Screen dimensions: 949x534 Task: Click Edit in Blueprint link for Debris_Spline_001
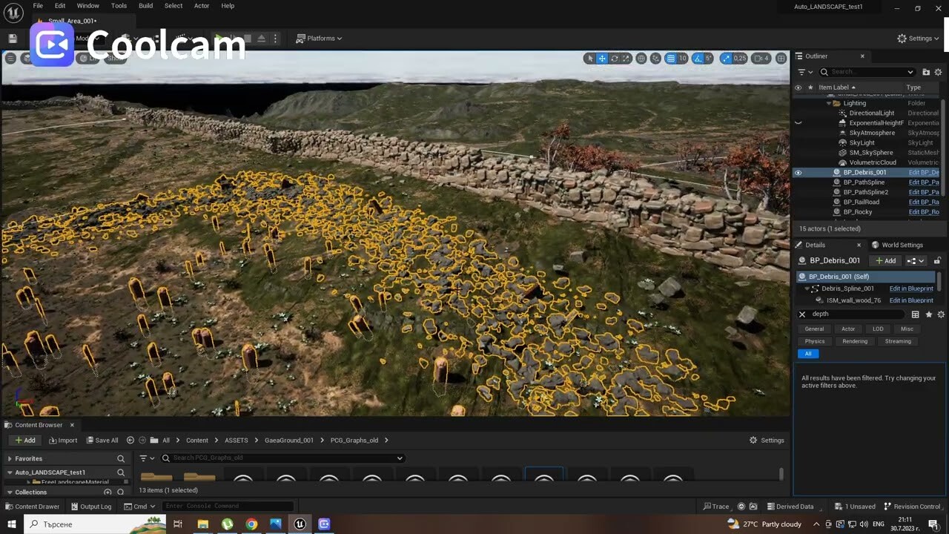point(911,289)
